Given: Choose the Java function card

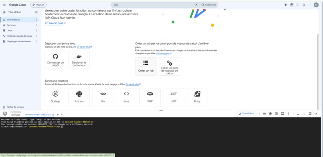Looking at the screenshot, I should (127, 97).
